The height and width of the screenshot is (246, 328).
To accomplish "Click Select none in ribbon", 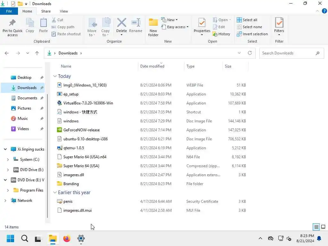I will point(249,27).
